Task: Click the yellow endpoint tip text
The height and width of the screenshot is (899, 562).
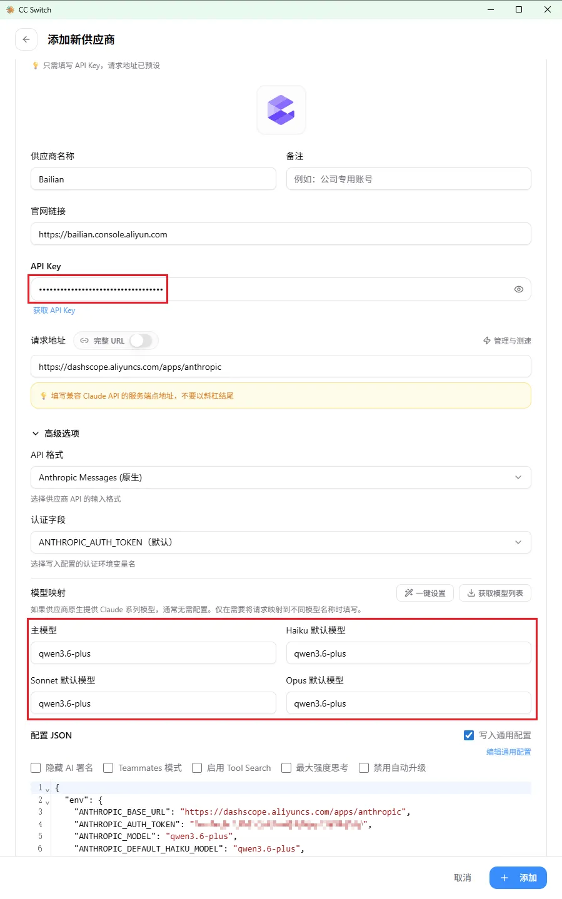Action: click(143, 396)
